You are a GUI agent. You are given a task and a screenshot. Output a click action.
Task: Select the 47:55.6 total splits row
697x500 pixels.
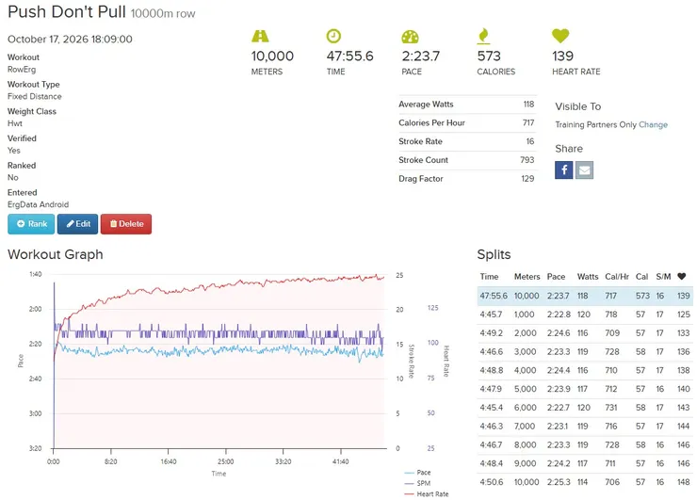click(585, 296)
